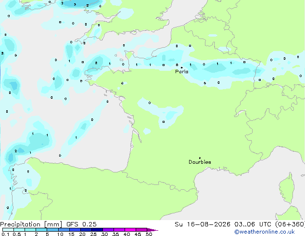This screenshot has width=305, height=236.
Task: Click the legend value "50"
Action: (149, 234)
